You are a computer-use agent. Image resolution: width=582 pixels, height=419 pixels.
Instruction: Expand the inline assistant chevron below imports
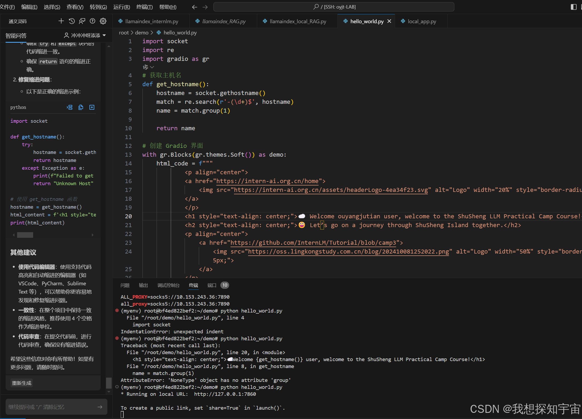pyautogui.click(x=152, y=67)
